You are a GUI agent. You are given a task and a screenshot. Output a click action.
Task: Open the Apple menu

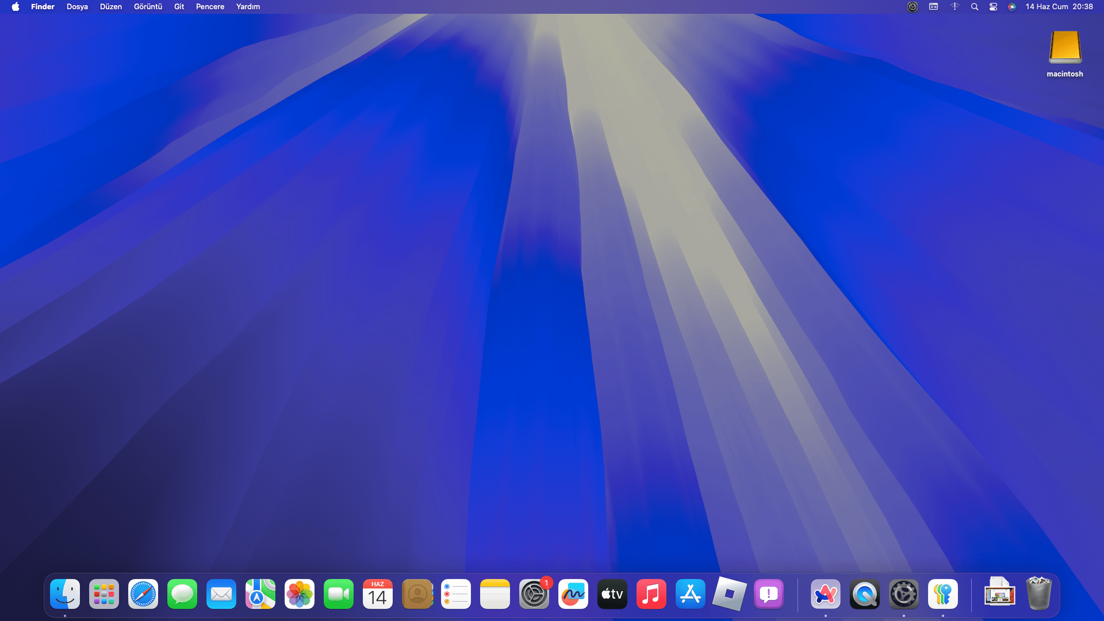point(16,7)
